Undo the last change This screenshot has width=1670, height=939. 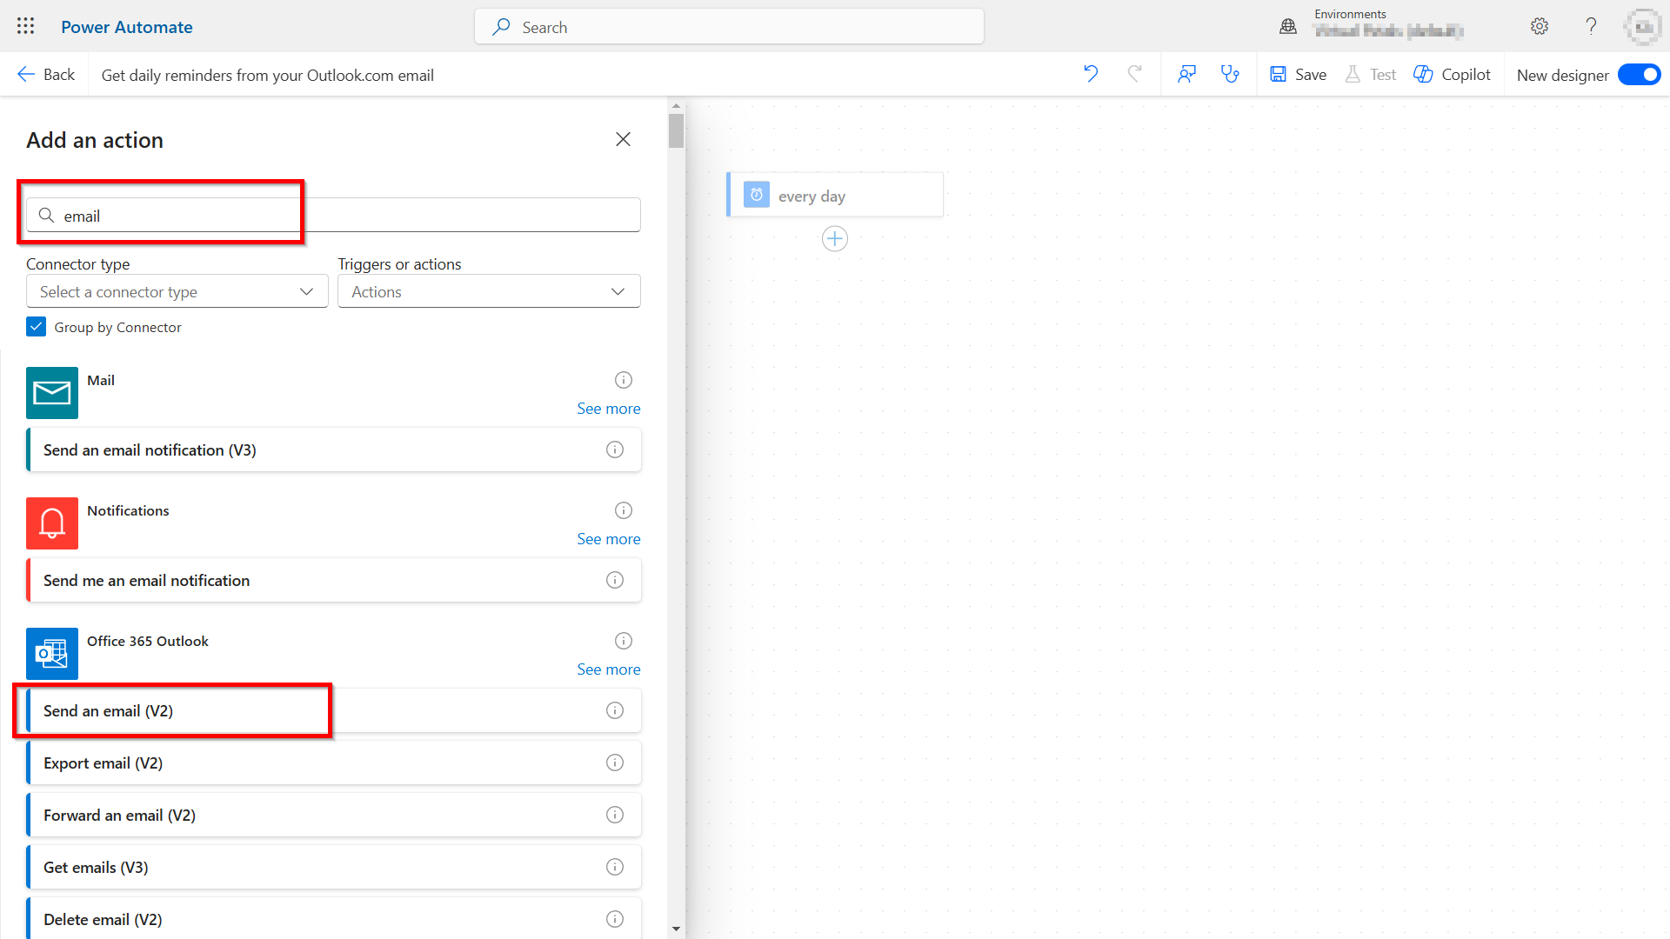(1091, 75)
